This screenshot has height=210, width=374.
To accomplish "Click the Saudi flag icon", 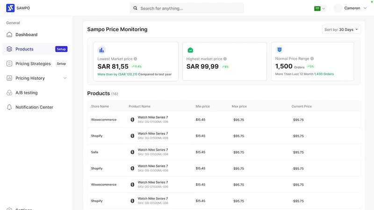I will 317,8.
